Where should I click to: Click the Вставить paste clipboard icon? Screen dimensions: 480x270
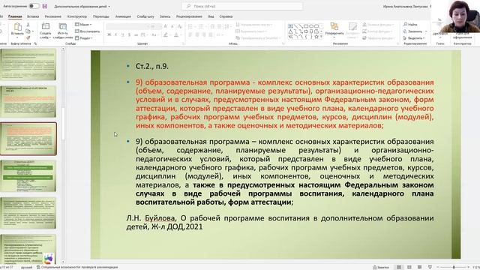(x=17, y=27)
